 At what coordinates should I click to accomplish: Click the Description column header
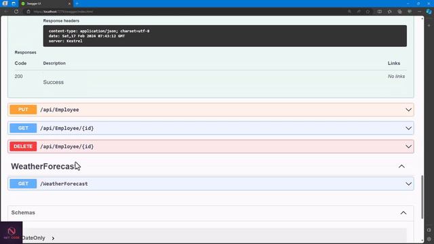point(54,63)
